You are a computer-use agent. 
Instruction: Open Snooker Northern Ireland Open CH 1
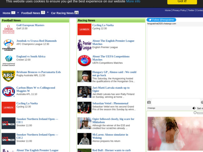pyautogui.click(x=37, y=121)
